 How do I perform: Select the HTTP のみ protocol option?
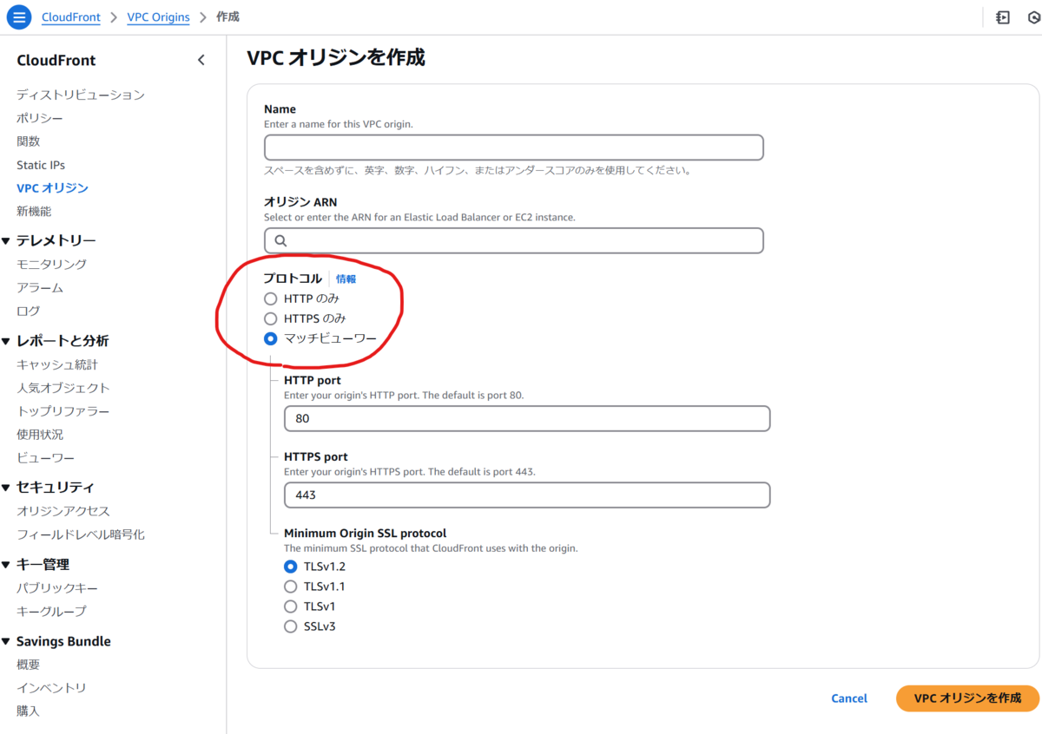270,298
